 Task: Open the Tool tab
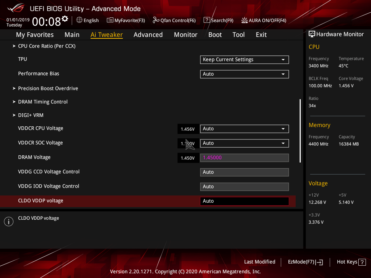click(238, 35)
